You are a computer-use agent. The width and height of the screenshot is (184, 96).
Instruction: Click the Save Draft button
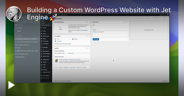point(96,39)
